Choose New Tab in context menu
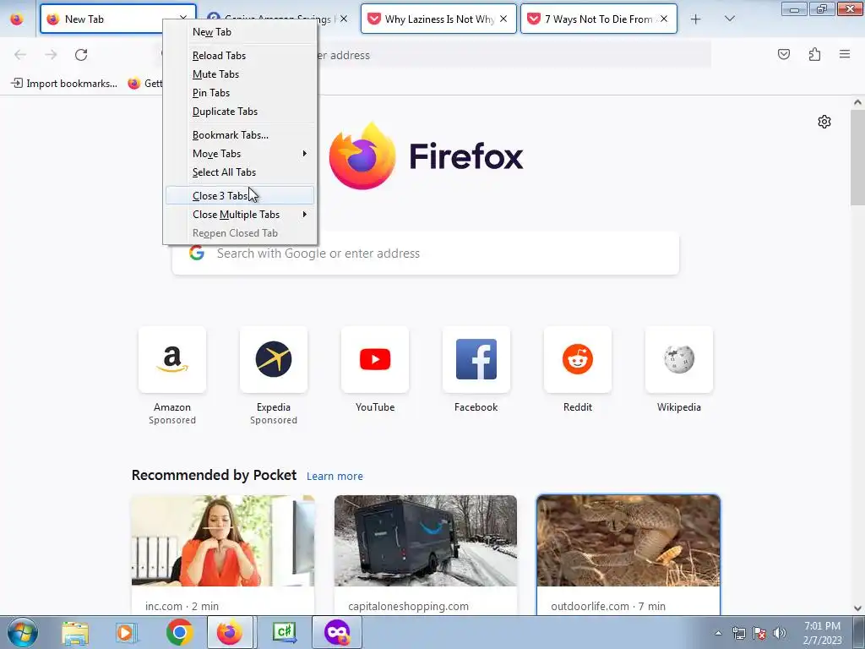This screenshot has height=649, width=865. [x=240, y=32]
